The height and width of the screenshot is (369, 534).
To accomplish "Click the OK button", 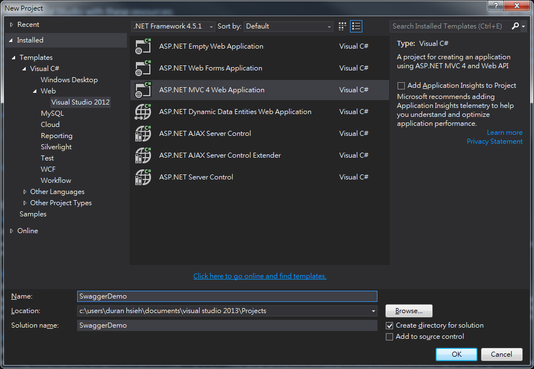I will tap(456, 354).
